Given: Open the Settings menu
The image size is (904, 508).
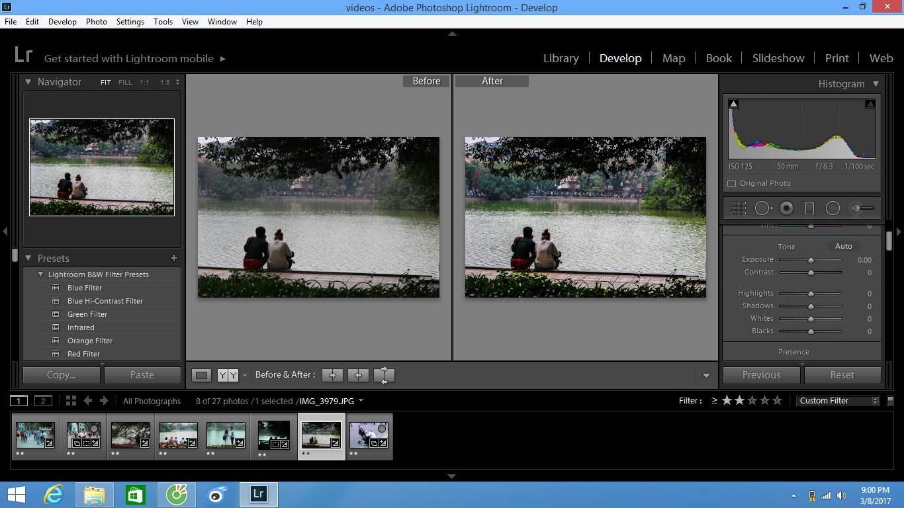Looking at the screenshot, I should pos(130,22).
